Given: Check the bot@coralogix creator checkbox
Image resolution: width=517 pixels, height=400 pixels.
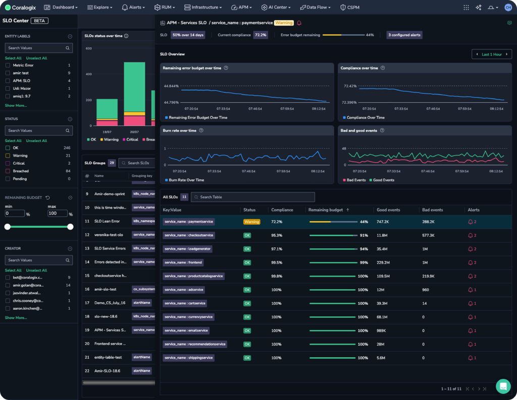Looking at the screenshot, I should pos(8,277).
